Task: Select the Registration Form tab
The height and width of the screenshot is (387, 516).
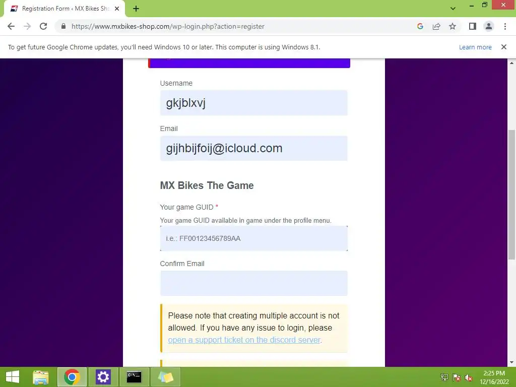Action: (x=65, y=9)
